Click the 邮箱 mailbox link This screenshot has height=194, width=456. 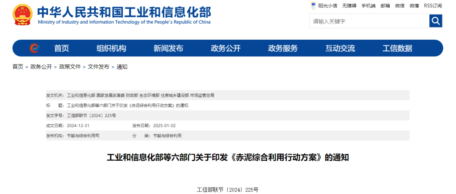coord(385,5)
